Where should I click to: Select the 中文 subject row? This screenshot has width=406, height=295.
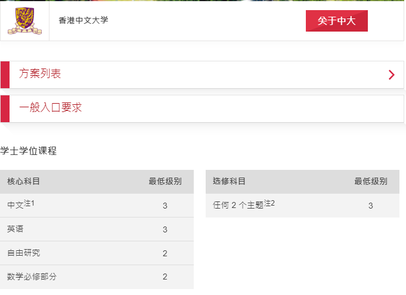(97, 206)
